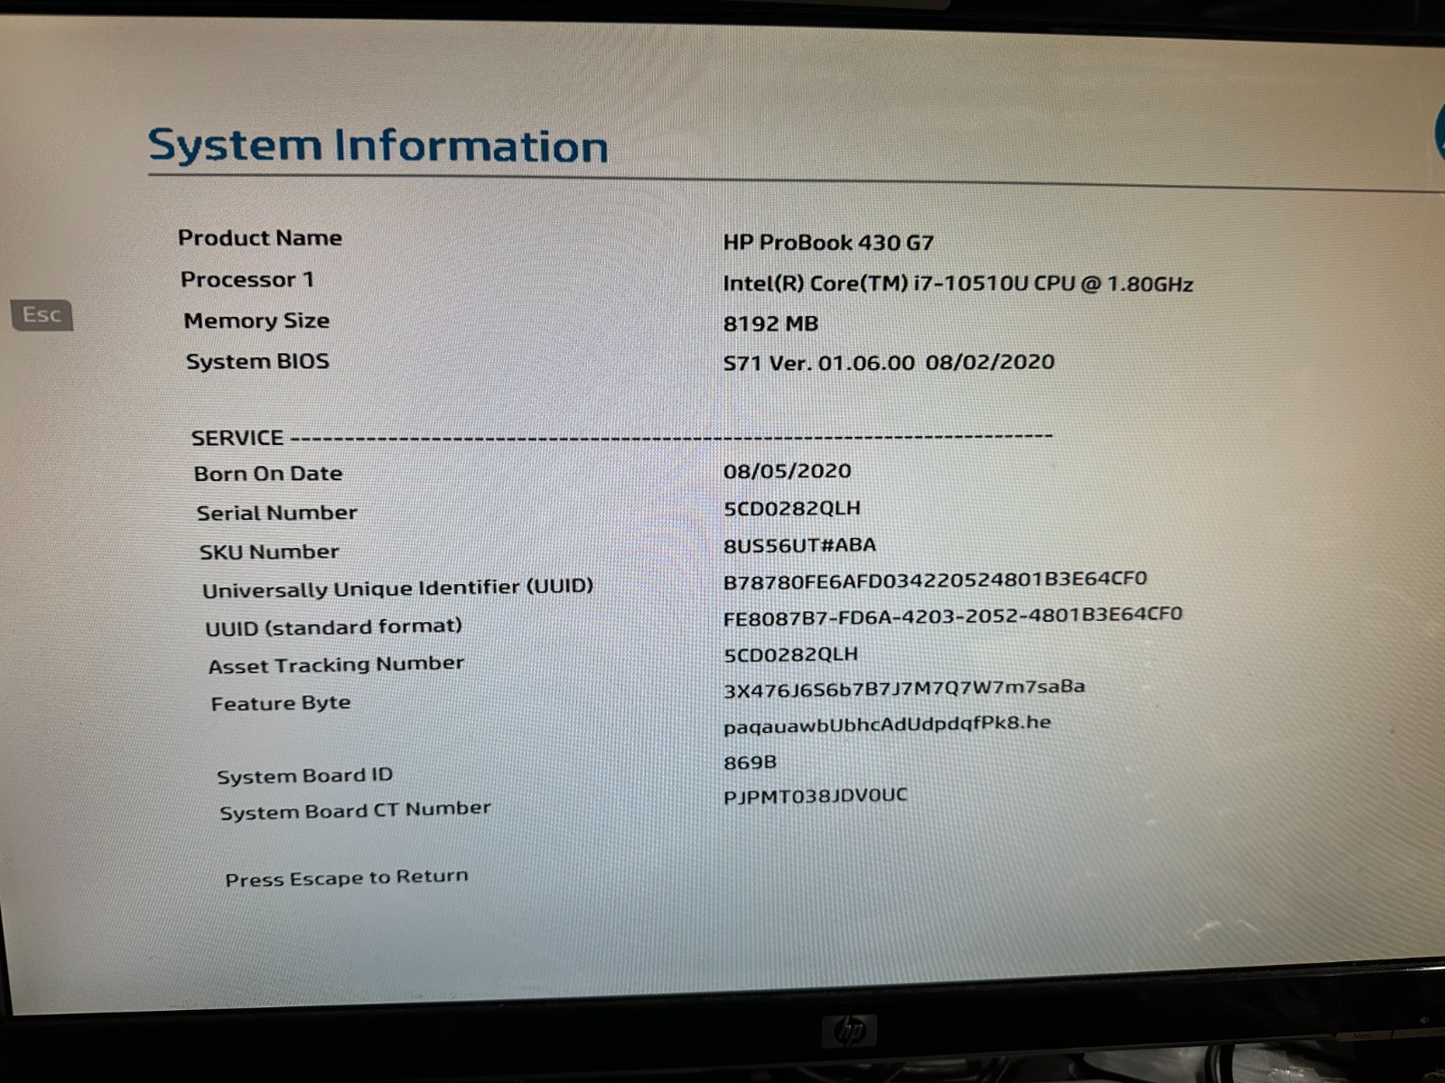The image size is (1445, 1083).
Task: Select the Product Name label
Action: [260, 237]
